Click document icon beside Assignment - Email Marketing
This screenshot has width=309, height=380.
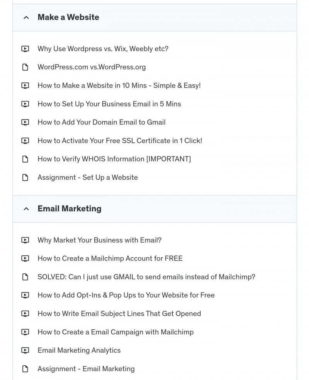point(25,369)
